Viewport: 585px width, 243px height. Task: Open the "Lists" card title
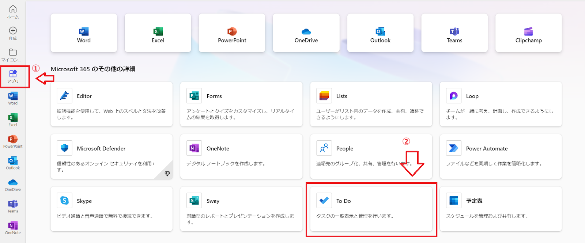(342, 96)
